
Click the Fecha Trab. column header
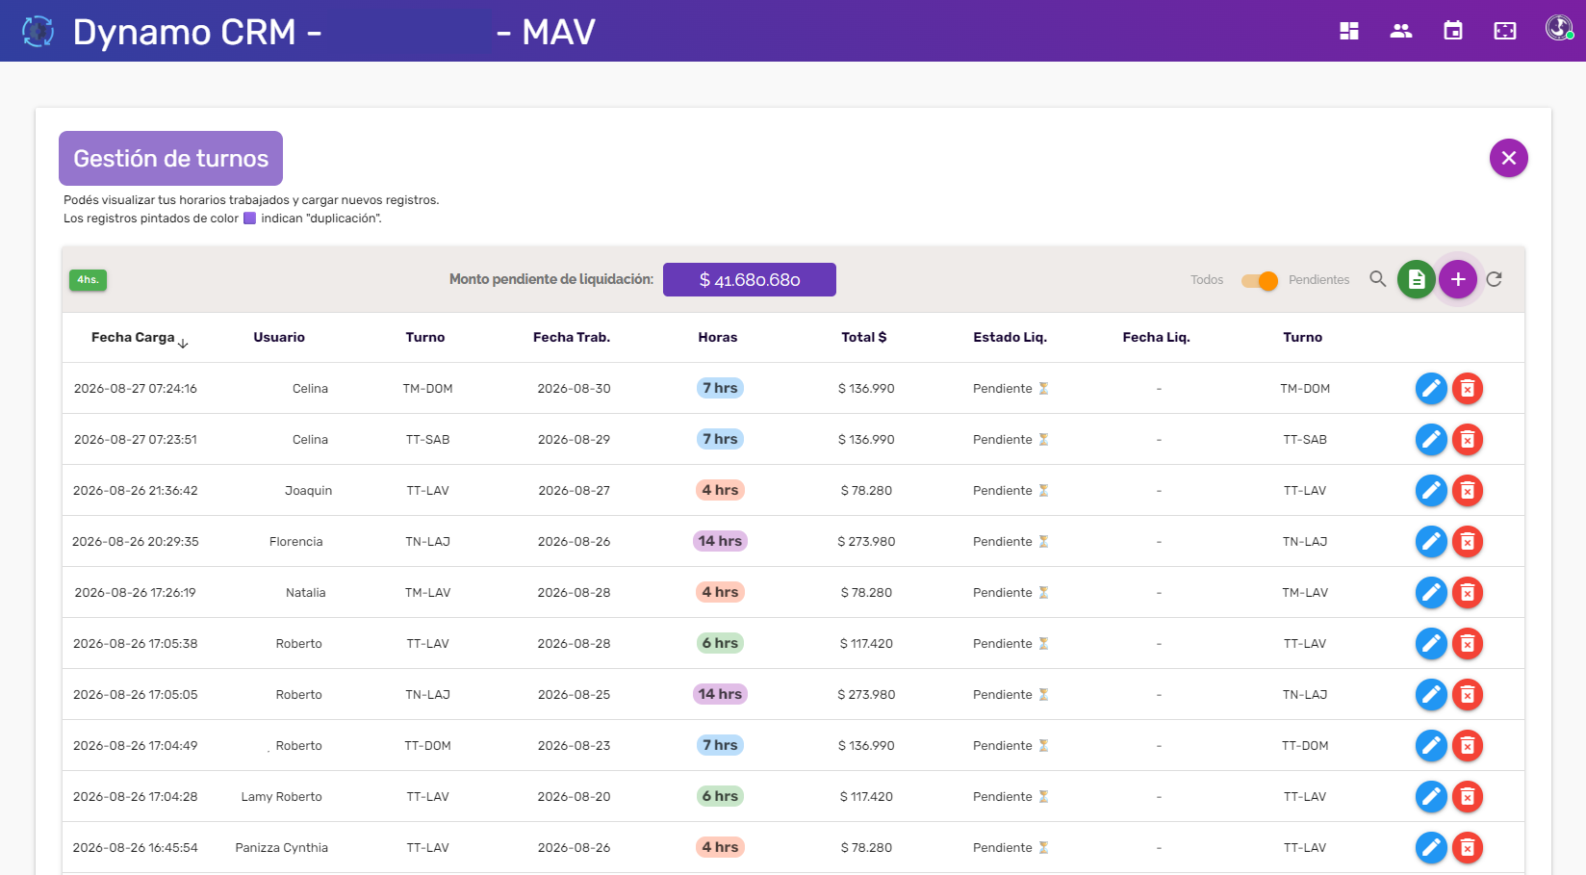click(x=572, y=338)
